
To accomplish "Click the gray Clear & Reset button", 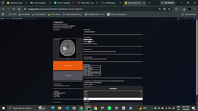I will point(68,76).
